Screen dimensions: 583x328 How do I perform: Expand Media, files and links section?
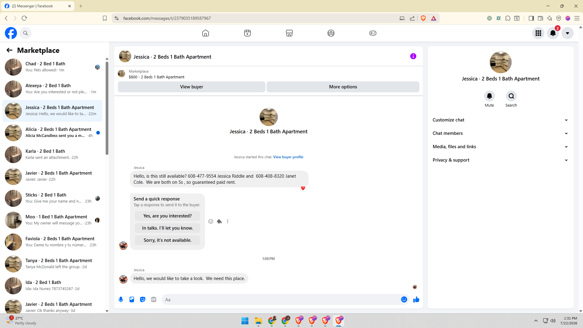pos(500,147)
